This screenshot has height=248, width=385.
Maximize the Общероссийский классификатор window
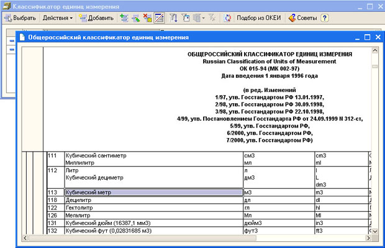(x=368, y=37)
